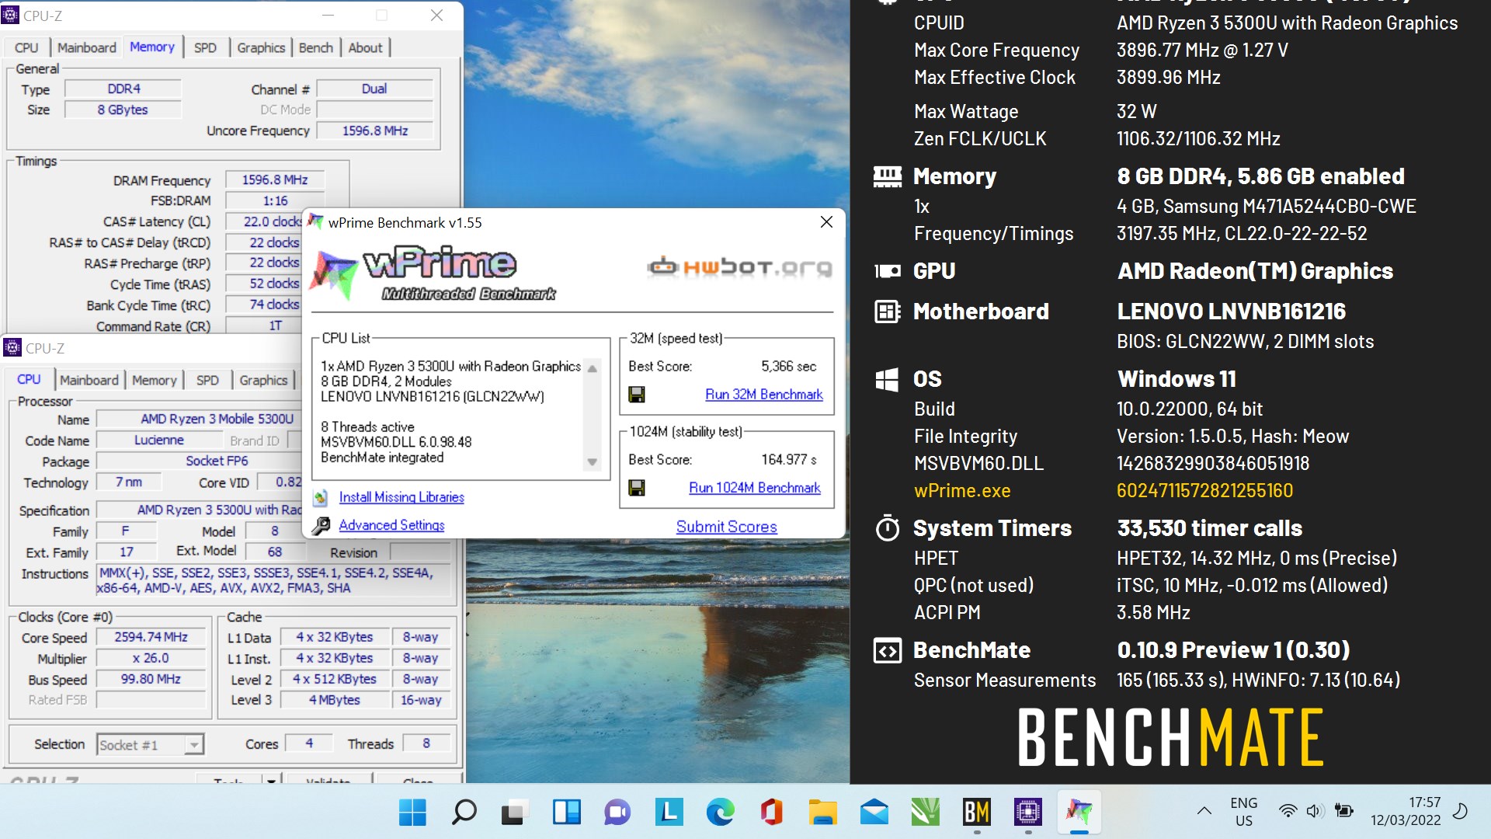
Task: Click Run 1024M Benchmark link
Action: coord(755,488)
